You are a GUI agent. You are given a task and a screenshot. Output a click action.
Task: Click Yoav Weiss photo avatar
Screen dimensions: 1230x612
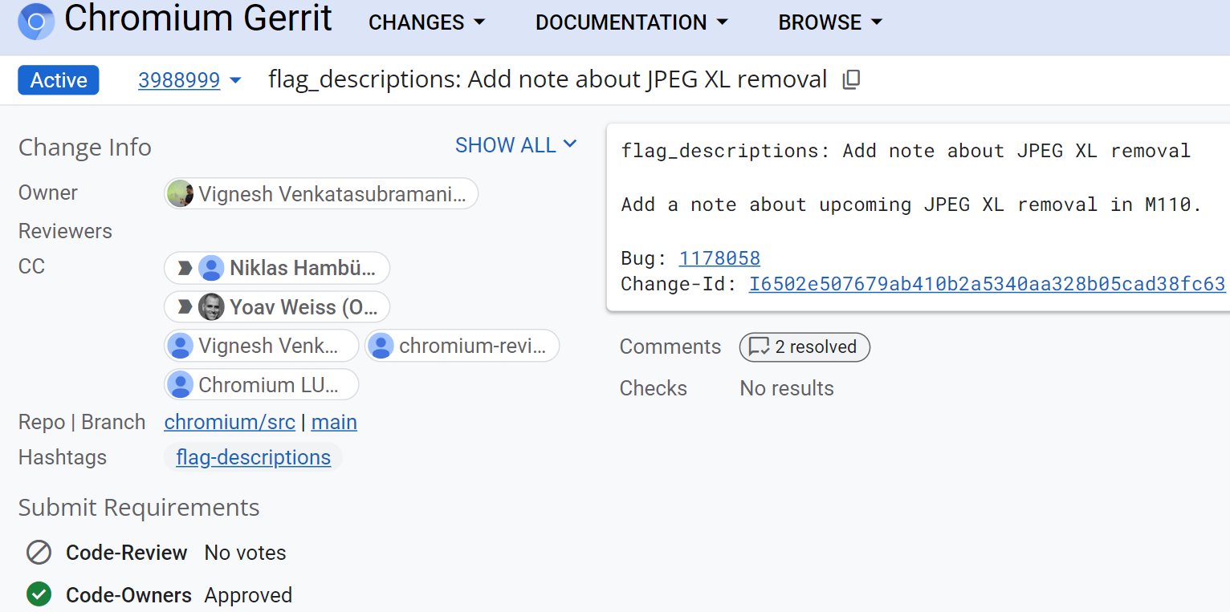211,306
